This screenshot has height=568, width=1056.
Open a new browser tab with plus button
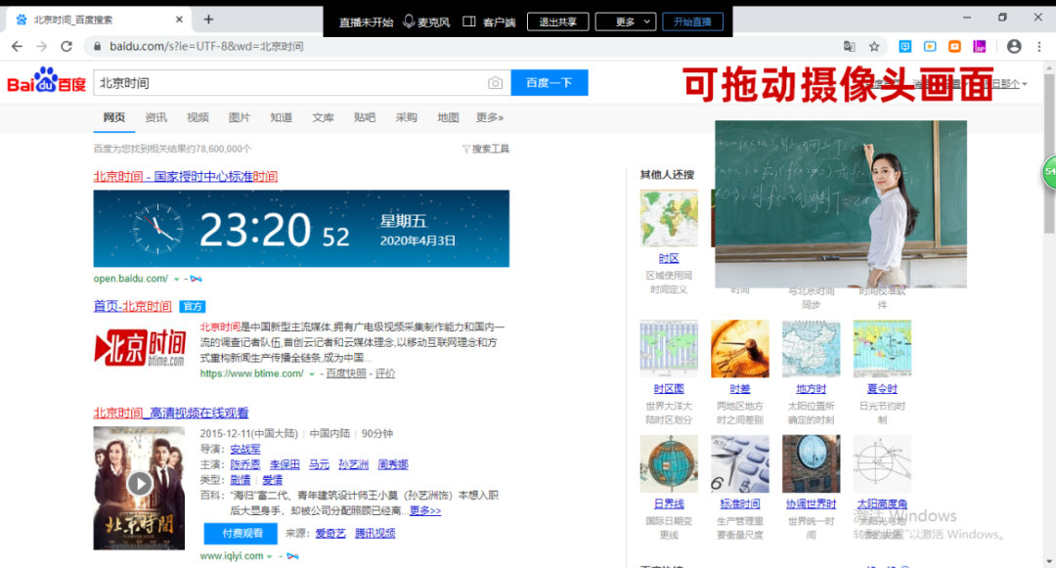click(208, 20)
